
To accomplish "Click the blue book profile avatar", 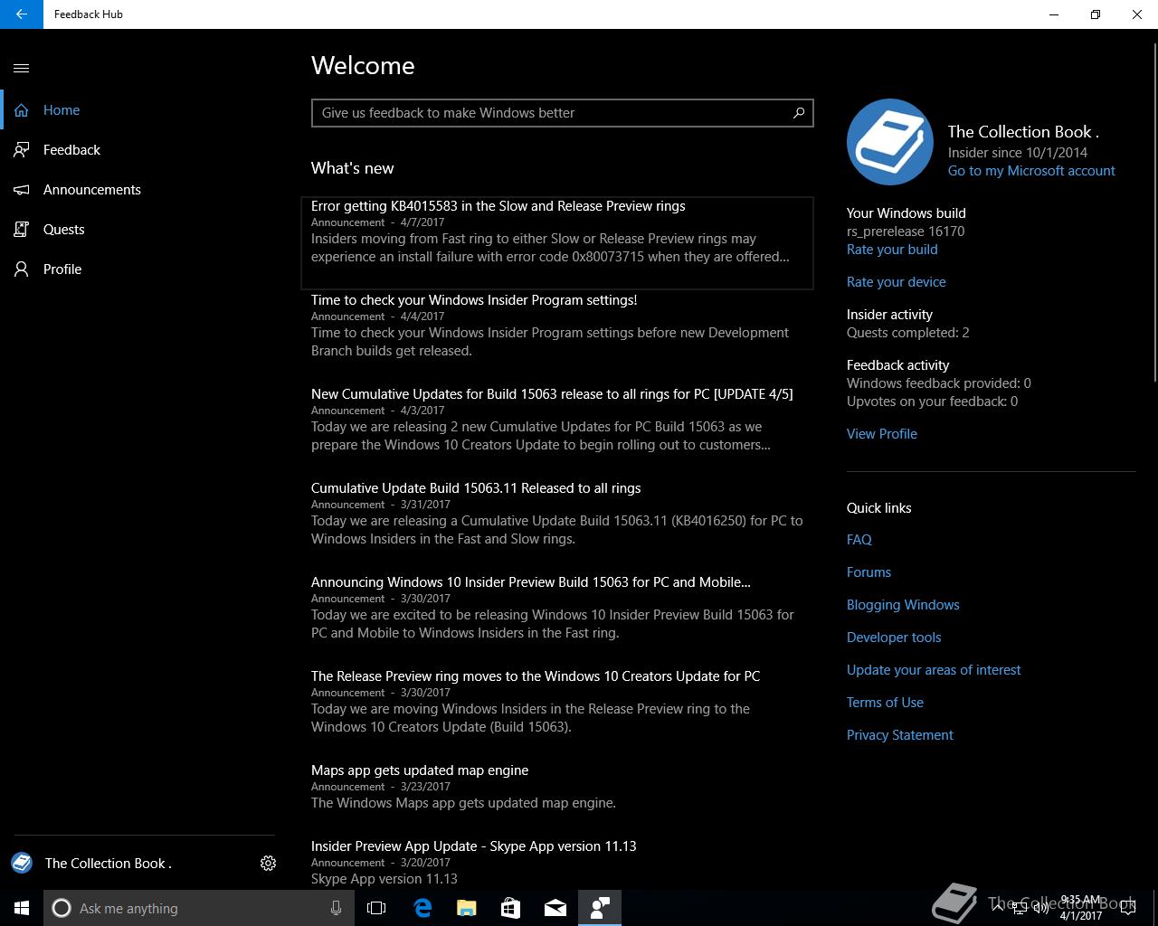I will tap(890, 142).
